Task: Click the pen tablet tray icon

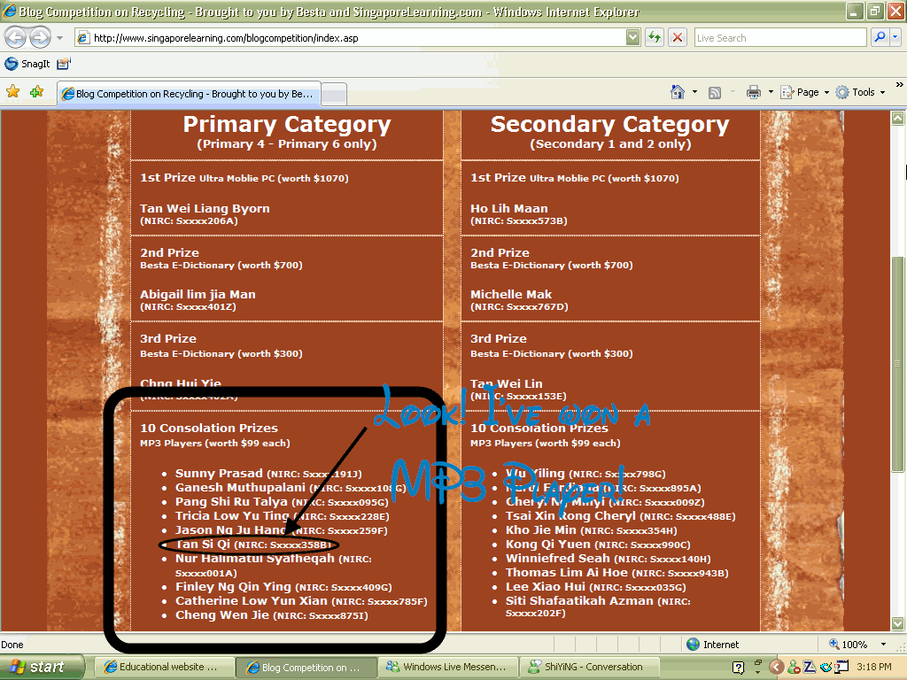Action: [x=826, y=668]
